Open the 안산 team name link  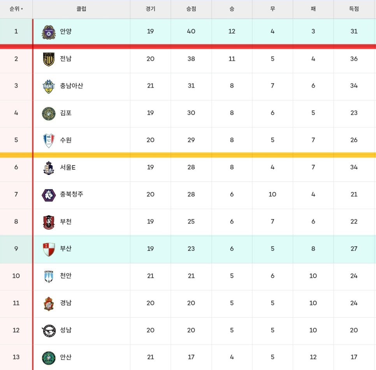66,357
